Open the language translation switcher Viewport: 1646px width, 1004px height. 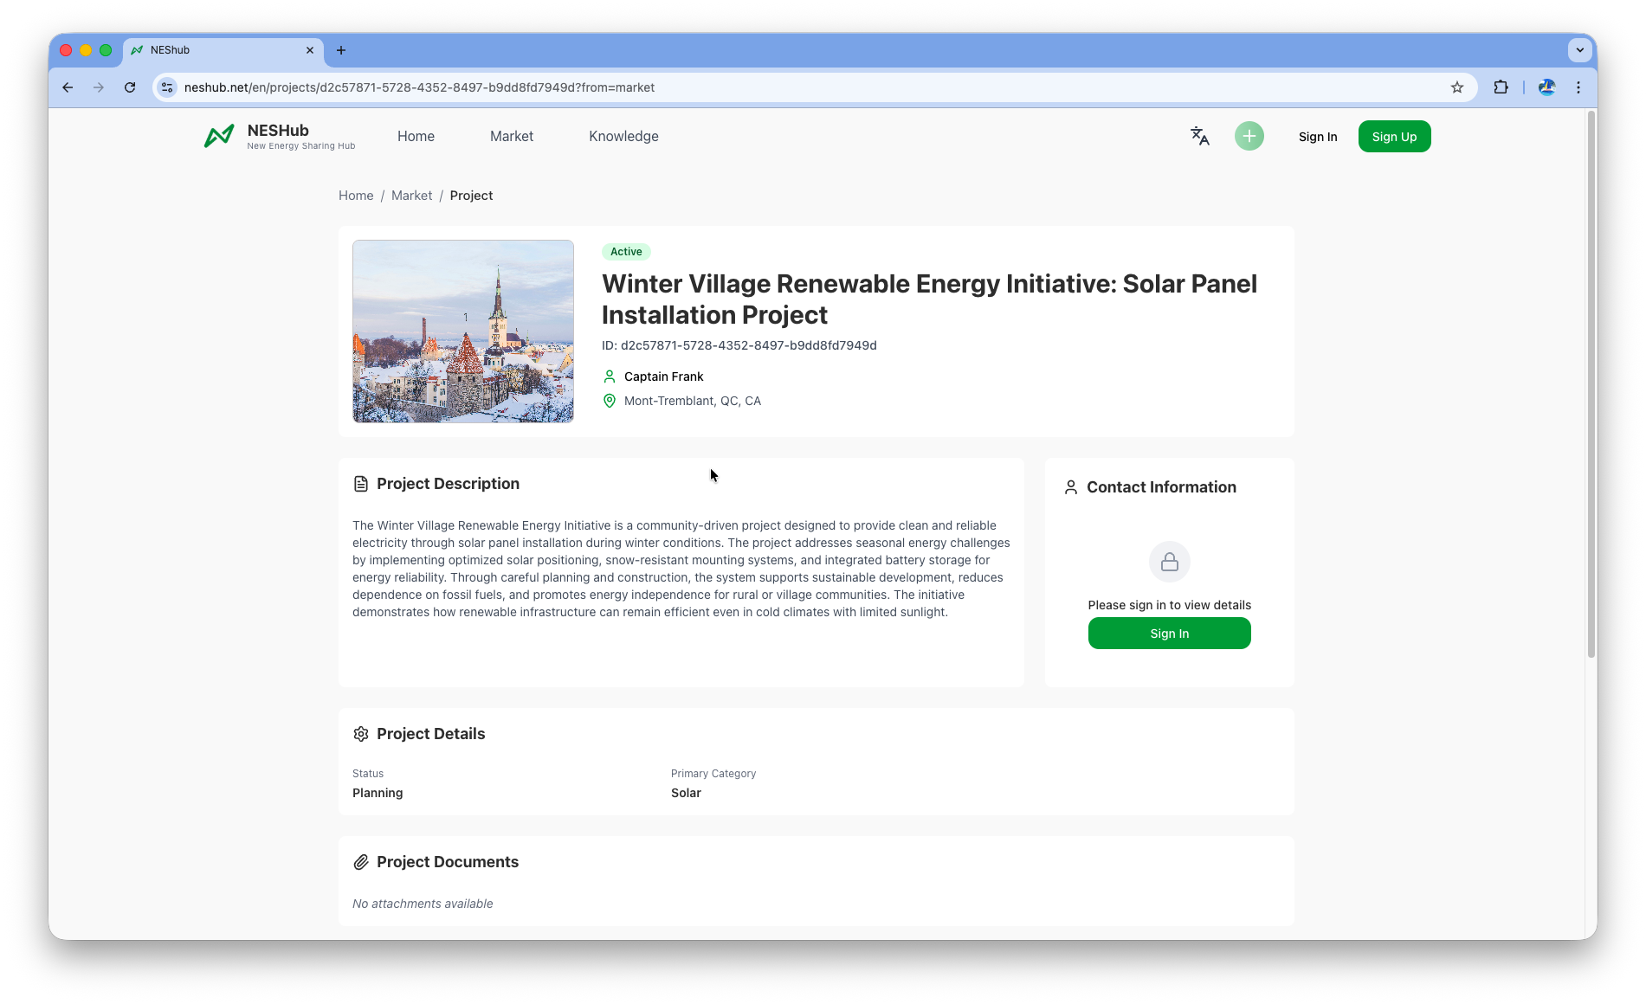(1199, 136)
